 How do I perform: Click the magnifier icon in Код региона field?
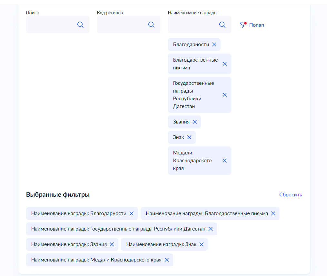point(151,25)
